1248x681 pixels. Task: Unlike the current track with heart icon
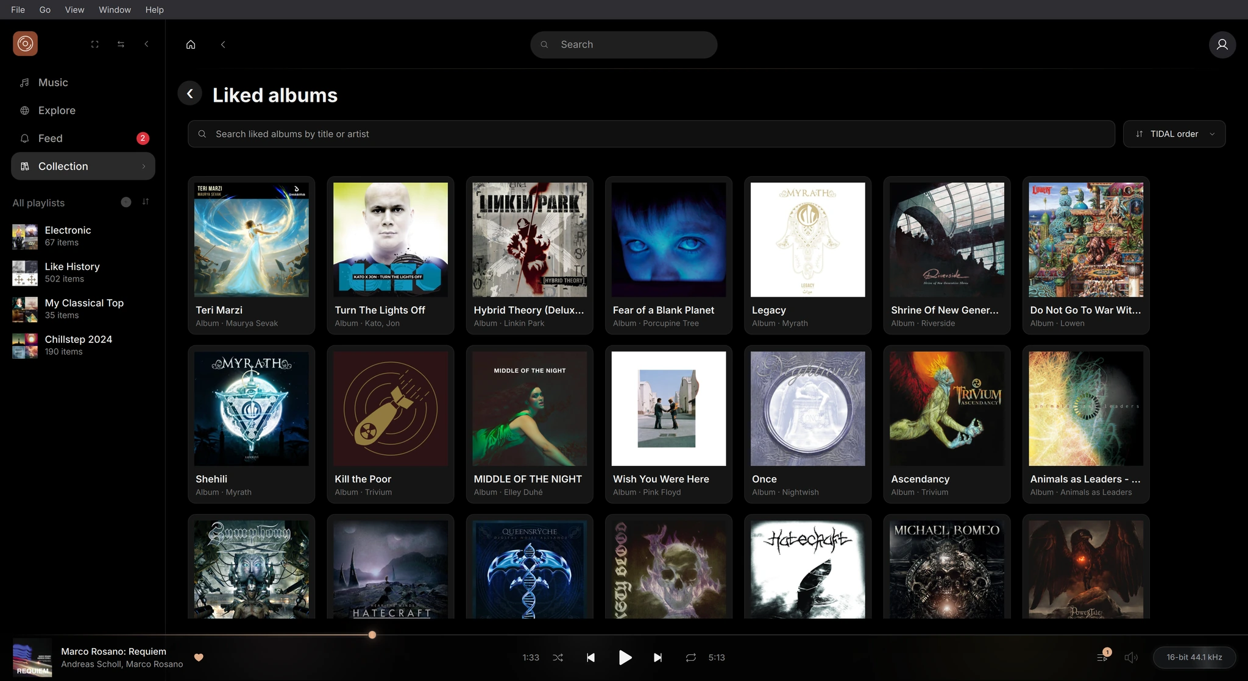tap(199, 657)
